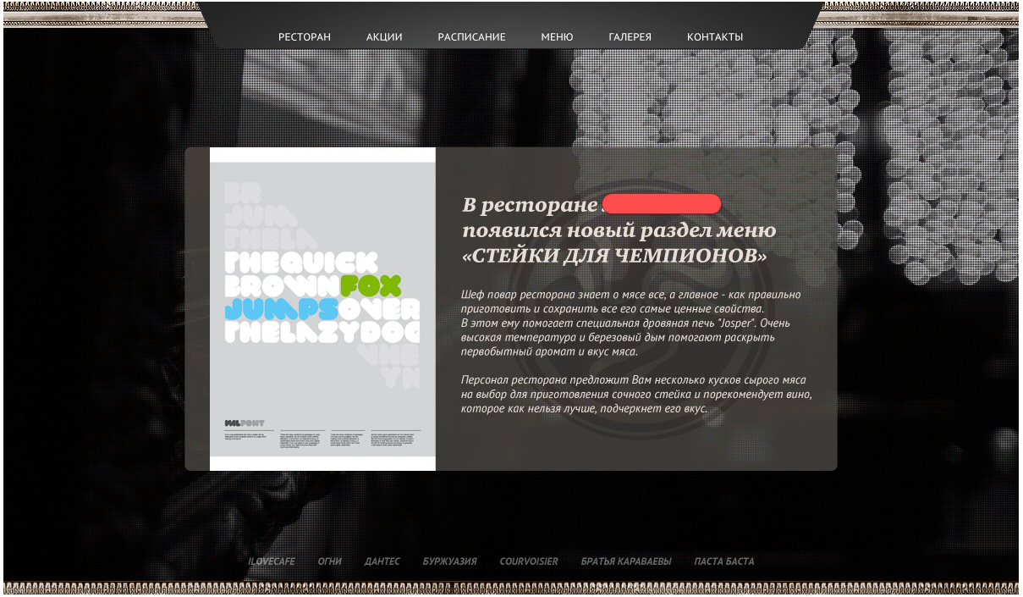Open the РЕСТОРАН navigation item

tap(304, 37)
